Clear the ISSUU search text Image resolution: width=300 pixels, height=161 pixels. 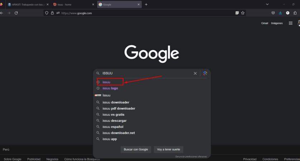[x=195, y=73]
